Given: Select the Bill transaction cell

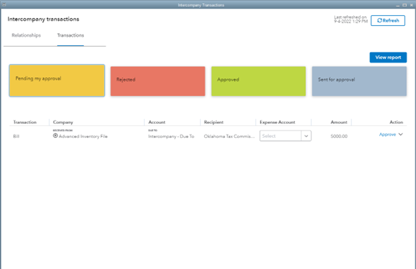Looking at the screenshot, I should 17,136.
